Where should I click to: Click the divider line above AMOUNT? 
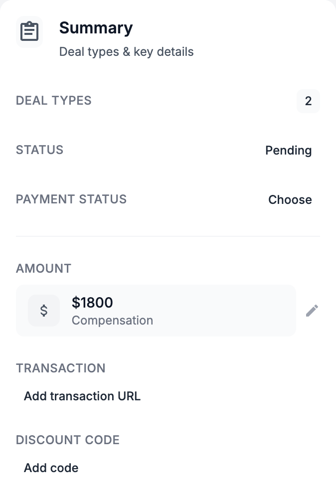[x=168, y=236]
